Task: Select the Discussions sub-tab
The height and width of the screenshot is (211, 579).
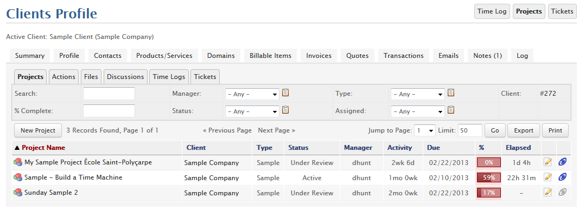Action: 125,77
